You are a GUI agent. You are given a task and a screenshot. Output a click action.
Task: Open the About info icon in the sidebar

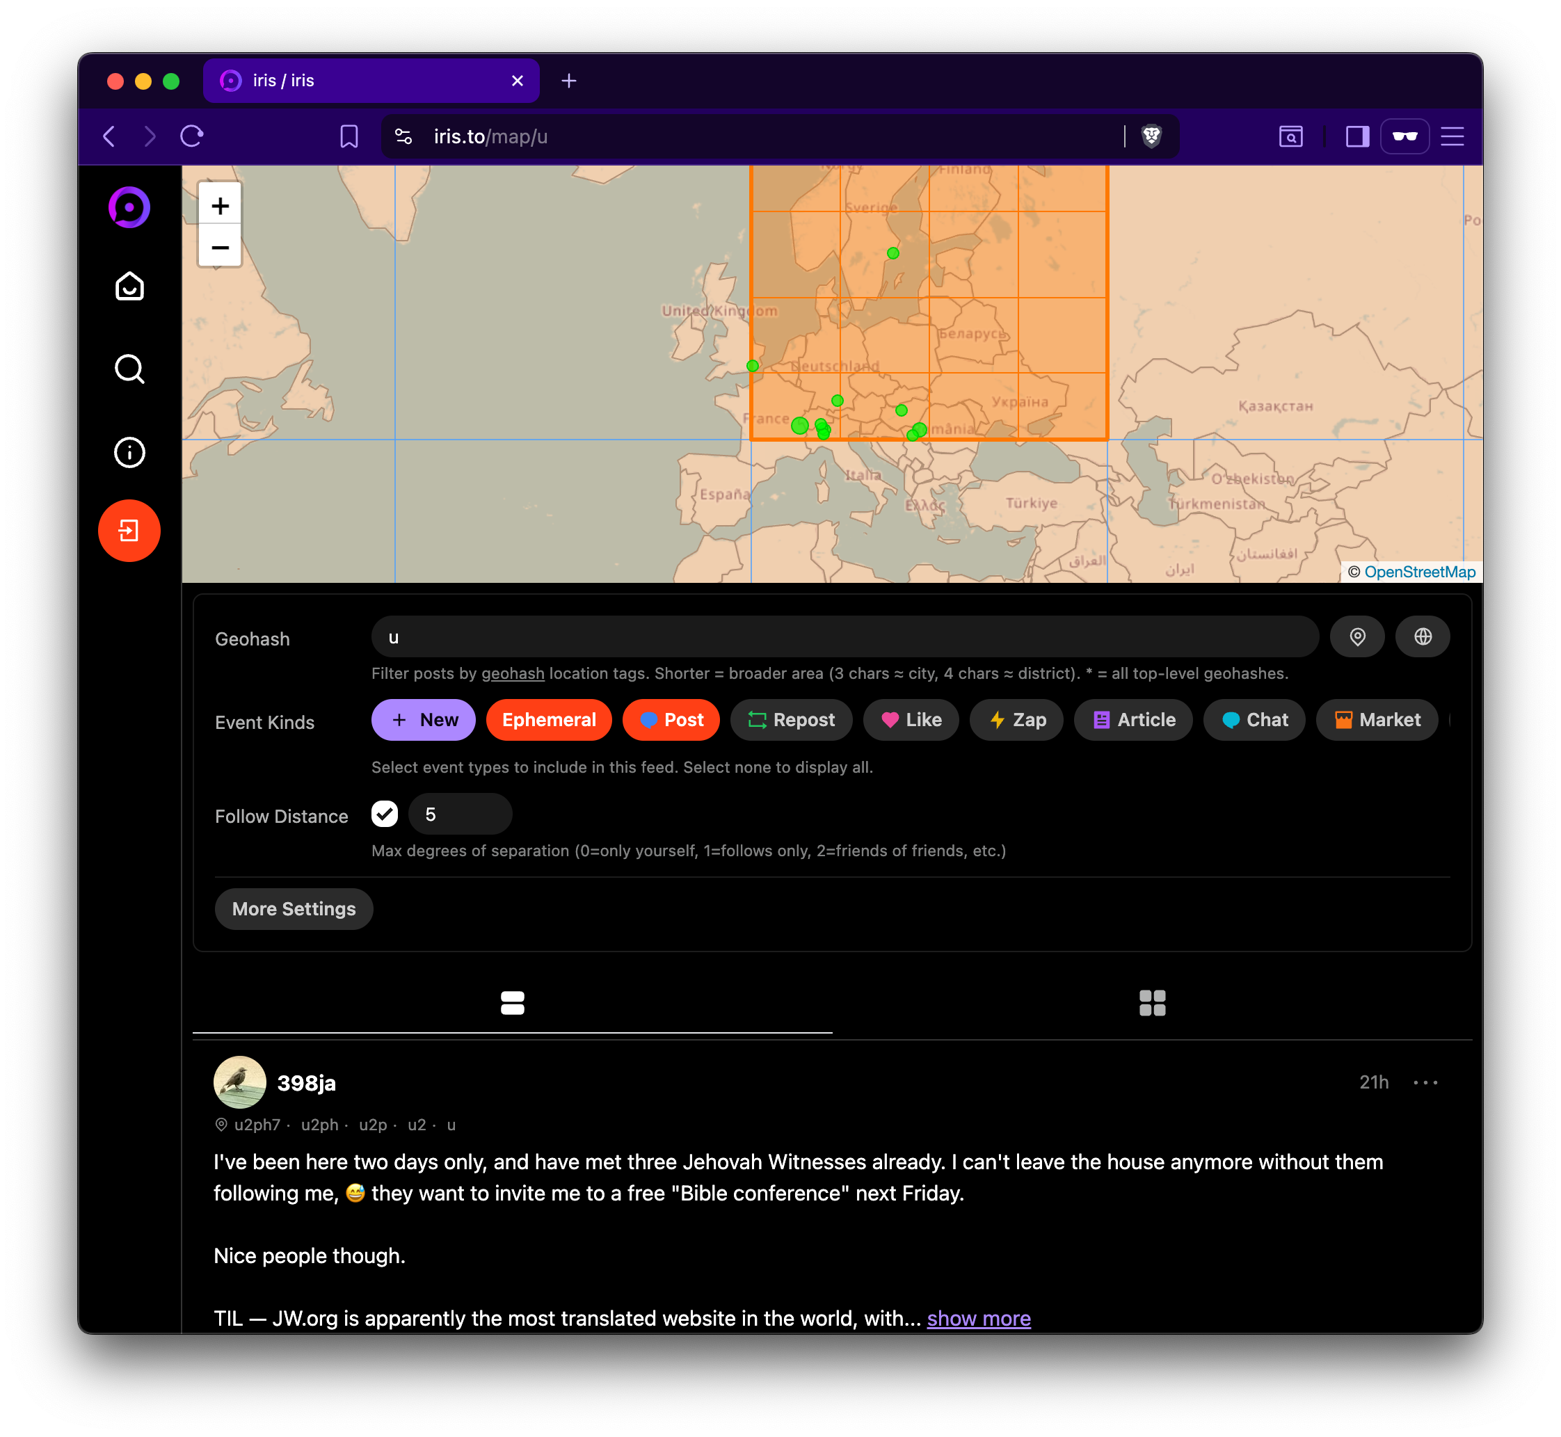tap(129, 453)
